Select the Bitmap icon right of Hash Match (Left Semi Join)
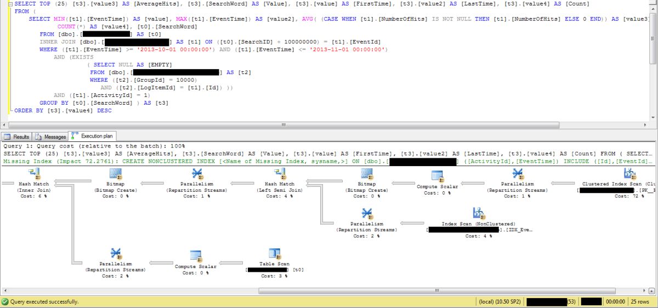658x308 pixels. click(x=366, y=174)
